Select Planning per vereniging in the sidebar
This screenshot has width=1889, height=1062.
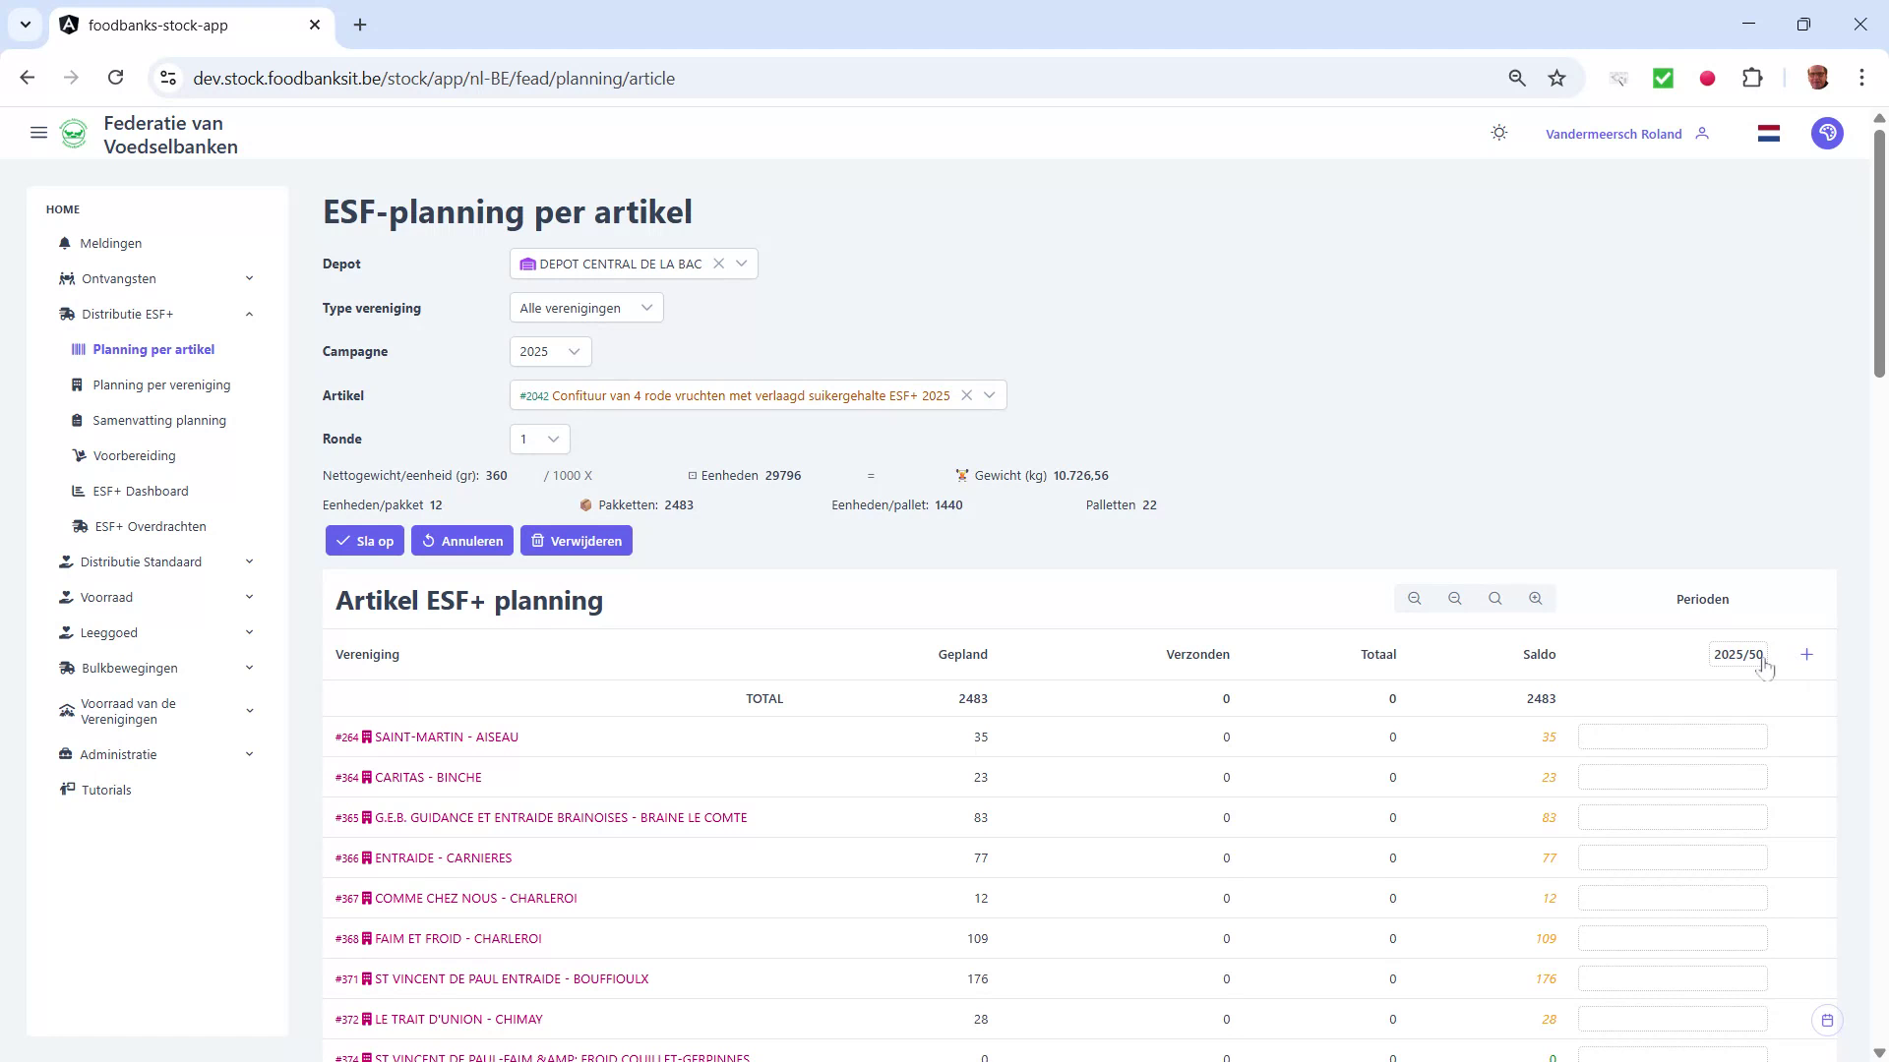point(160,384)
